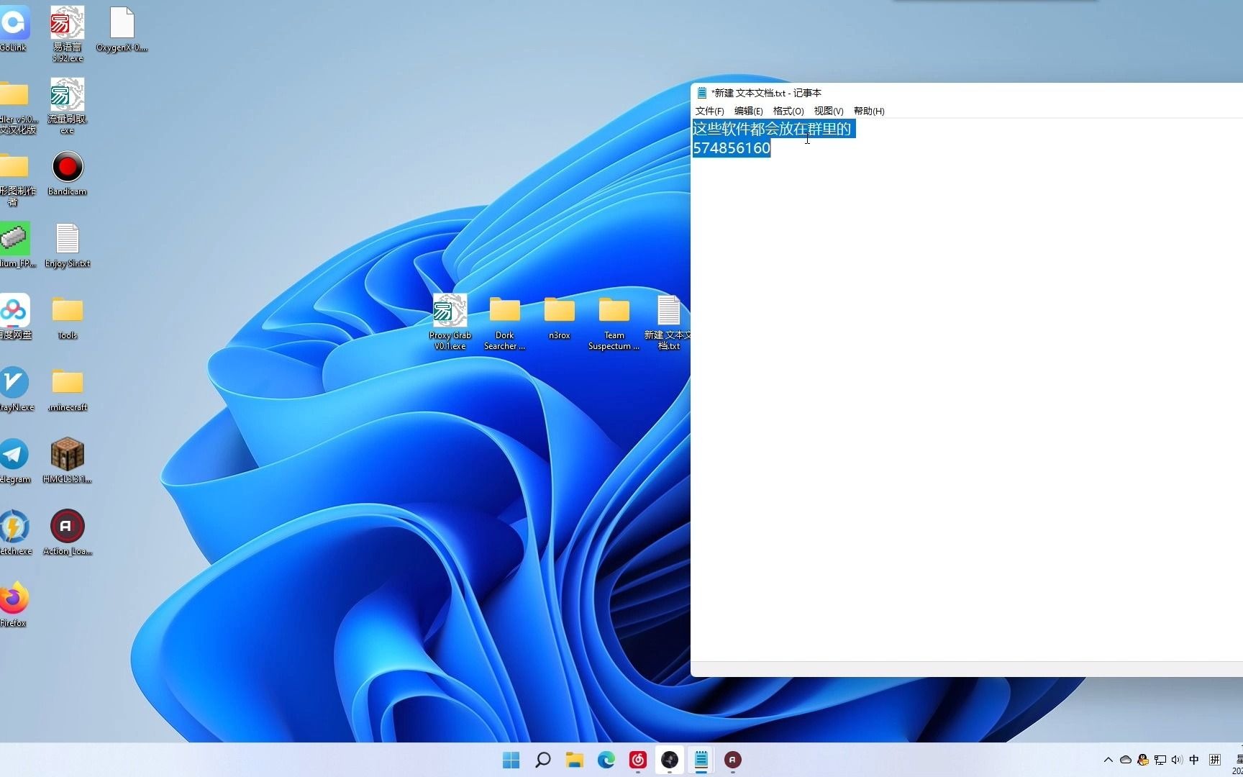The height and width of the screenshot is (777, 1243).
Task: Select the HMCL launcher desktop icon
Action: 67,461
